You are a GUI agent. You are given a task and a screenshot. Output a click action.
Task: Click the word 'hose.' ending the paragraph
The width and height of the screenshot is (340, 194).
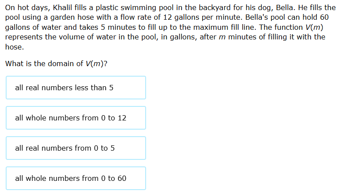pyautogui.click(x=14, y=47)
